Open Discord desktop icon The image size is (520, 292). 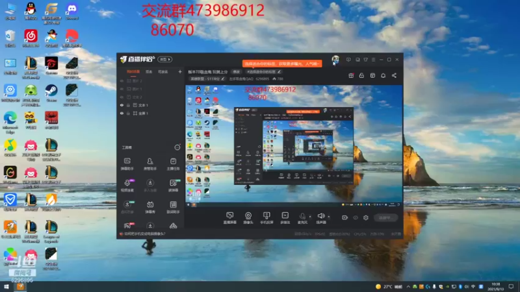pos(71,11)
